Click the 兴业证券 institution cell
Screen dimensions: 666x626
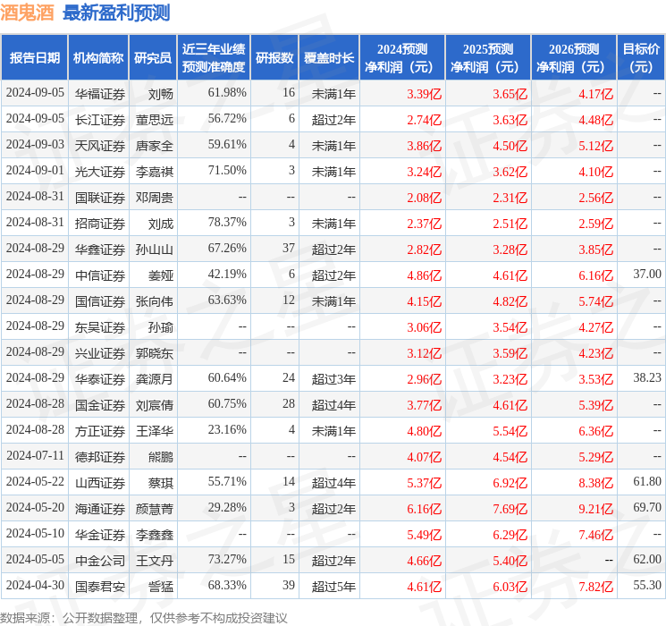coord(100,353)
